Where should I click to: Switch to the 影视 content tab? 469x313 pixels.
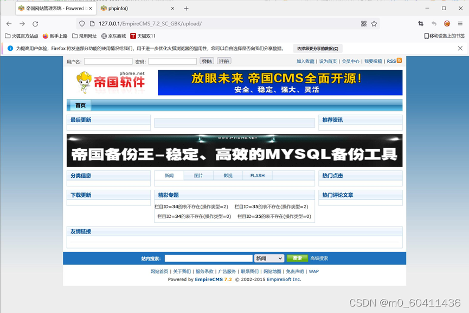228,176
